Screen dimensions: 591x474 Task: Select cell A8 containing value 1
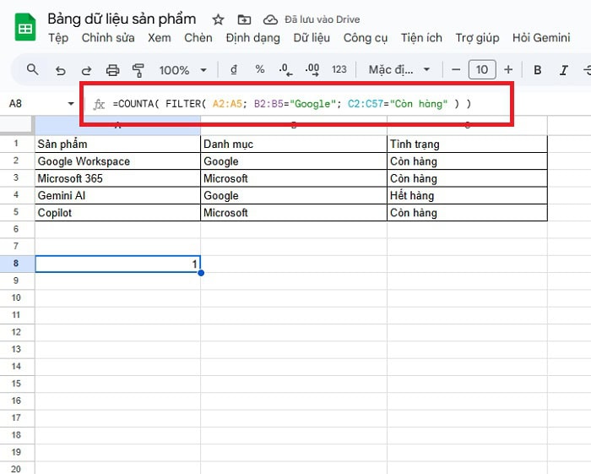[x=117, y=264]
